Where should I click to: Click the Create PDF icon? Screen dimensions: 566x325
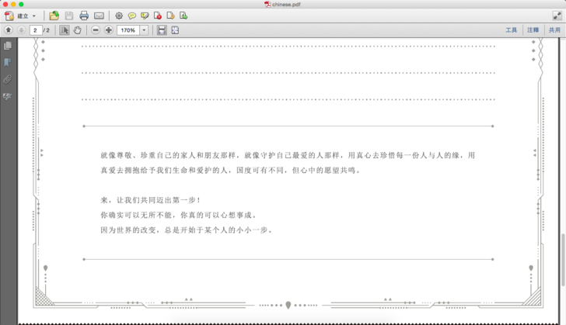click(x=9, y=16)
